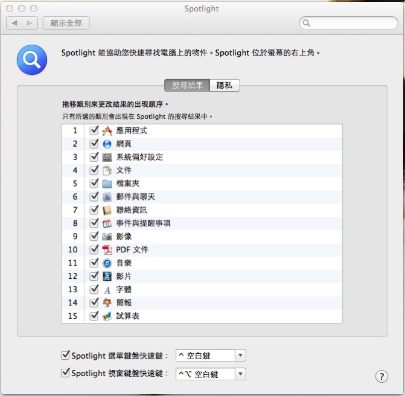This screenshot has width=405, height=396.
Task: Toggle the 音樂 checkbox
Action: [94, 263]
